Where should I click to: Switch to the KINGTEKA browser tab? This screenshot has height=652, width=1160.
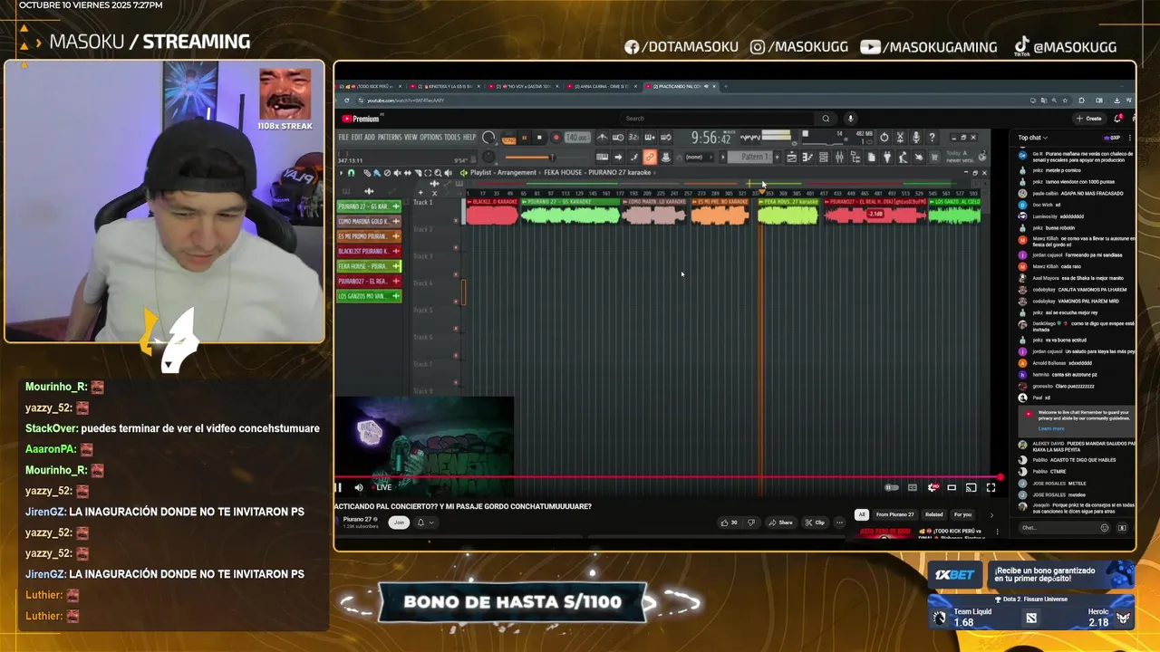446,86
